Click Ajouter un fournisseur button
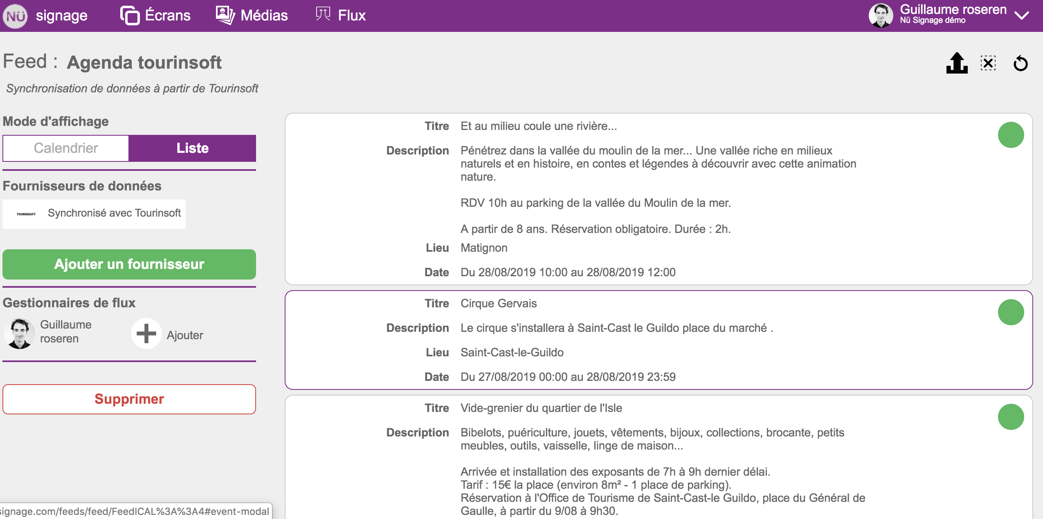Screen dimensions: 1043x519 (129, 264)
